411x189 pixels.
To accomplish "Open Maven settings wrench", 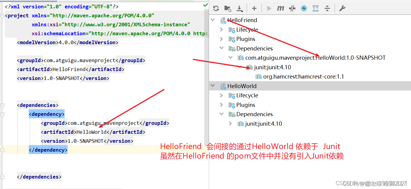I will (342, 8).
